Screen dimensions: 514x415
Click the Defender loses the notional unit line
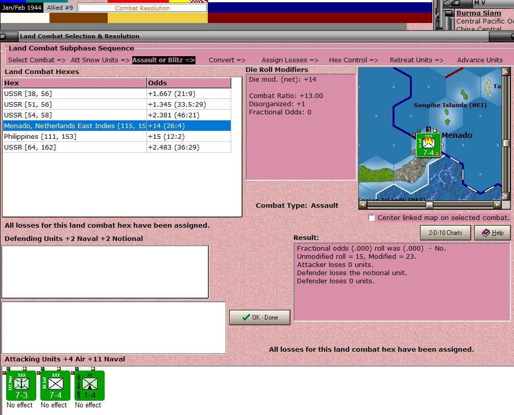(352, 273)
